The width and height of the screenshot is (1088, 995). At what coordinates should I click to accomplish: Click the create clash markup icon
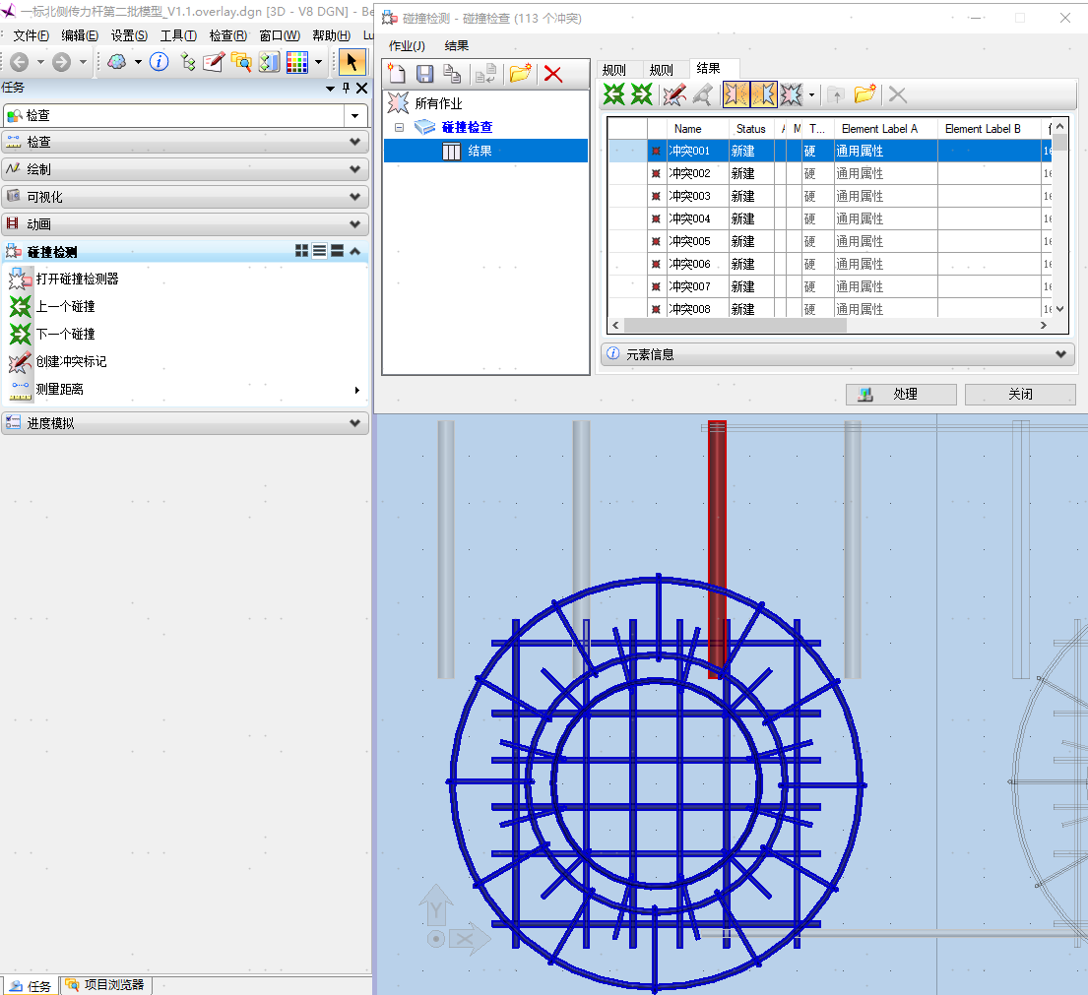(673, 94)
